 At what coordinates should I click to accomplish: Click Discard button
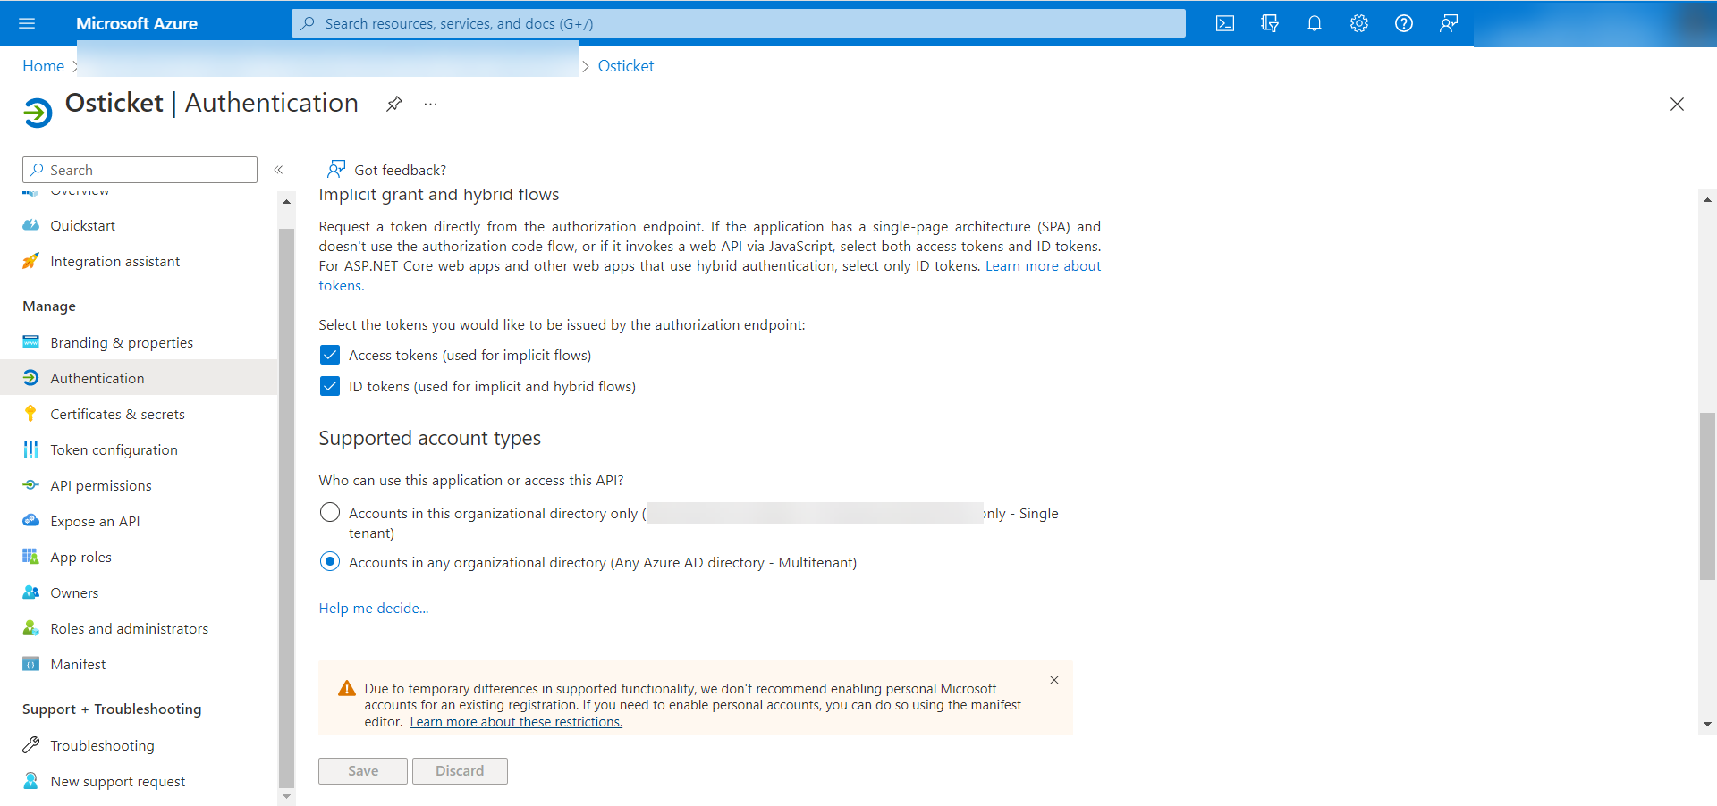tap(460, 771)
